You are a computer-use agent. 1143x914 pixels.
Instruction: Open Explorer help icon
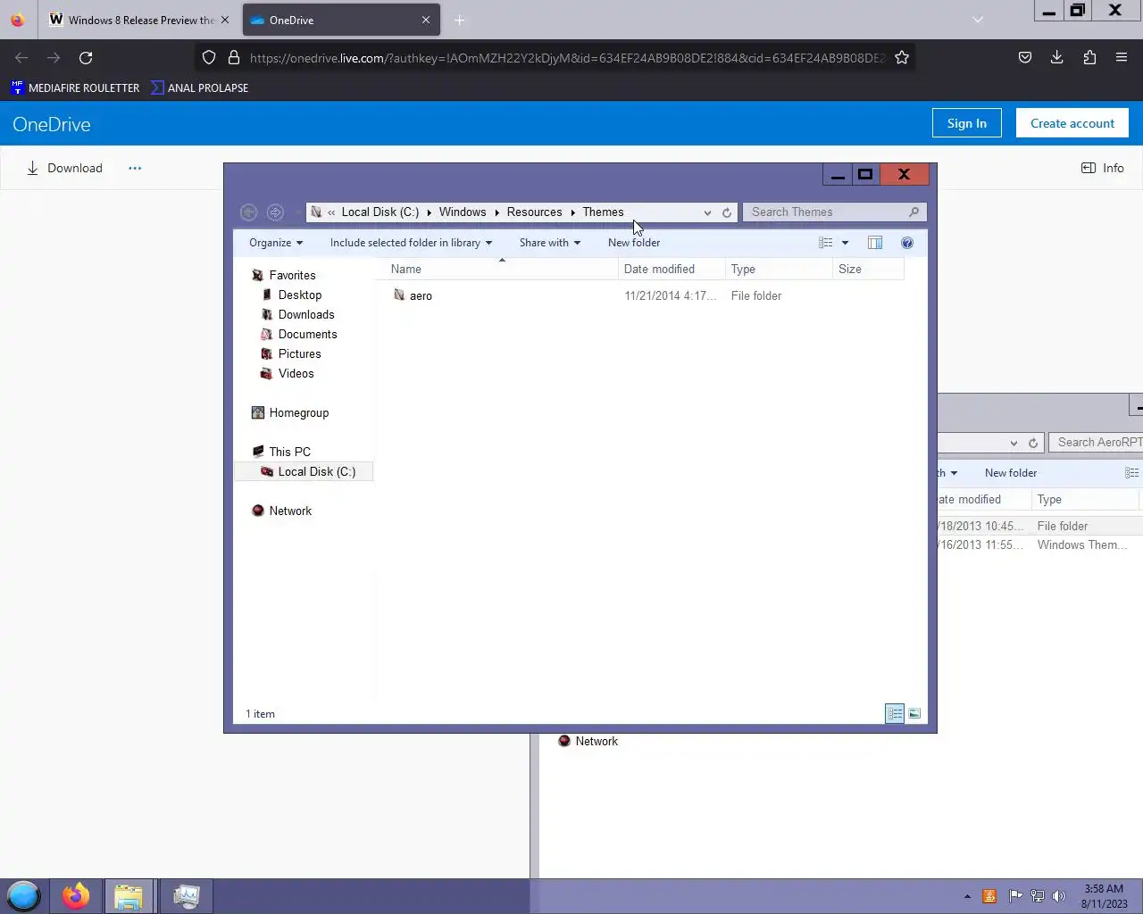[x=907, y=243]
